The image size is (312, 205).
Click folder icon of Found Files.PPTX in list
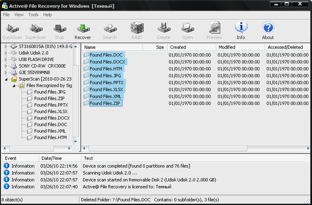click(x=86, y=83)
